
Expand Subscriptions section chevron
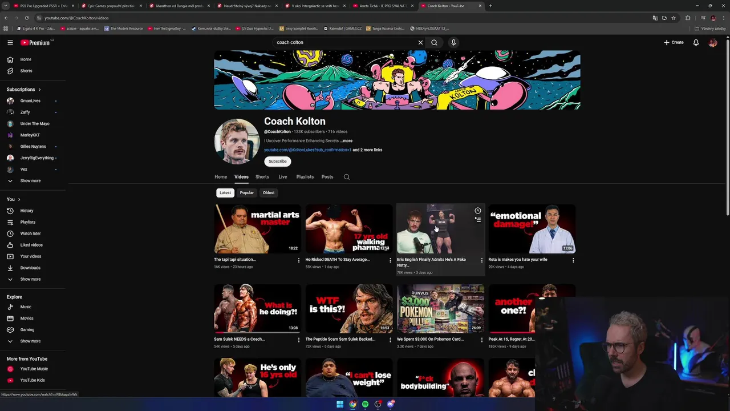coord(39,90)
